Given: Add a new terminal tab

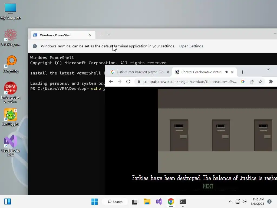Looking at the screenshot, I should point(101,35).
